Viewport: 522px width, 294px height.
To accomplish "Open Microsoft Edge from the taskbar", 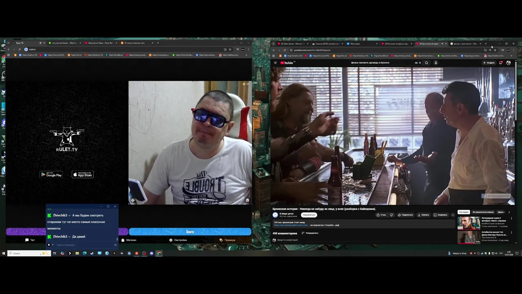I will 84,253.
